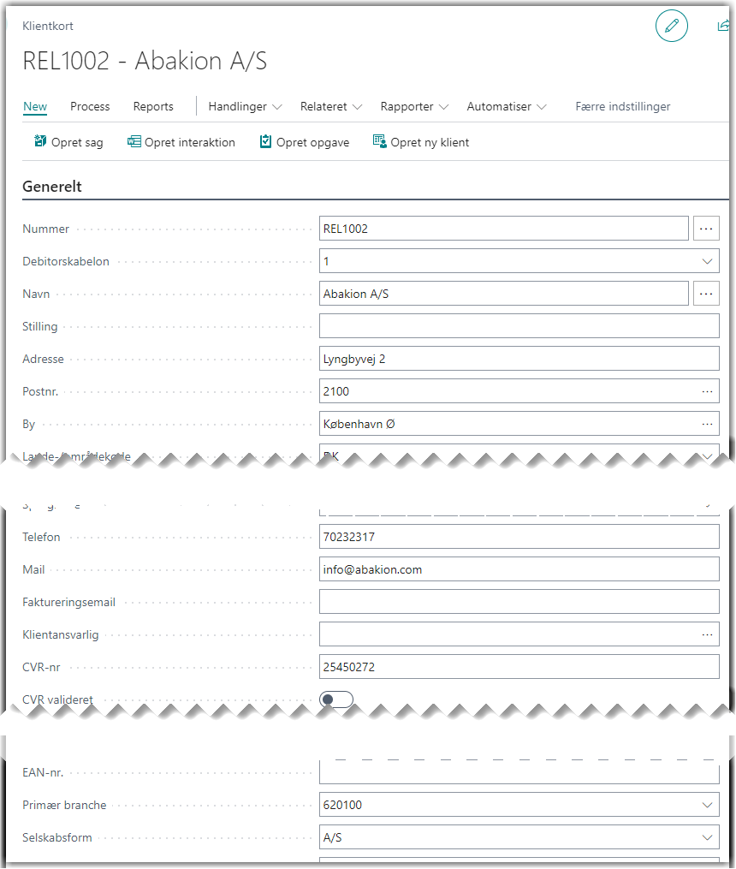Image resolution: width=736 pixels, height=869 pixels.
Task: Click the Opret ny klient icon
Action: pyautogui.click(x=379, y=142)
